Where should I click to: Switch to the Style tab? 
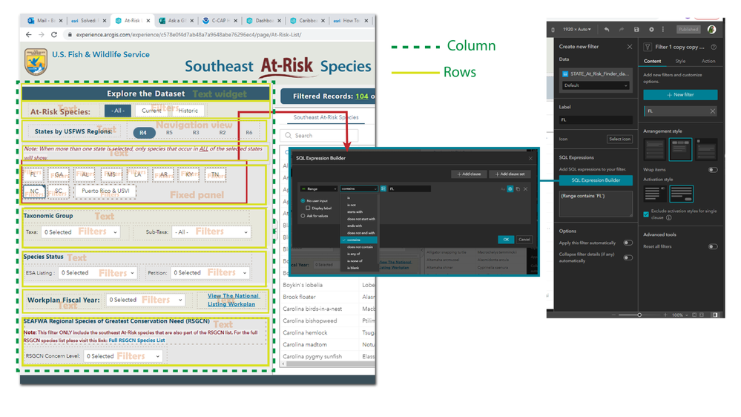coord(680,61)
